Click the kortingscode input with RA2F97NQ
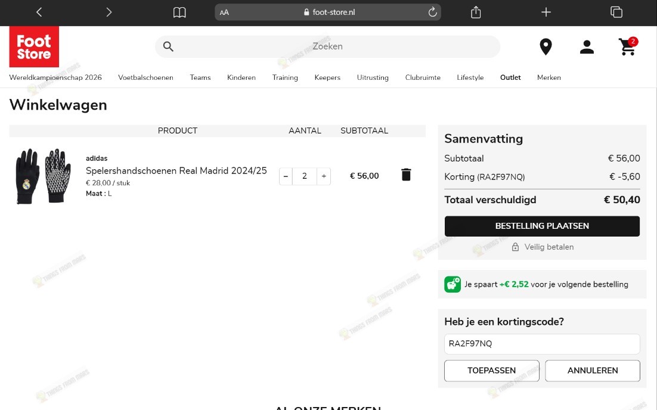This screenshot has height=410, width=657. 542,344
